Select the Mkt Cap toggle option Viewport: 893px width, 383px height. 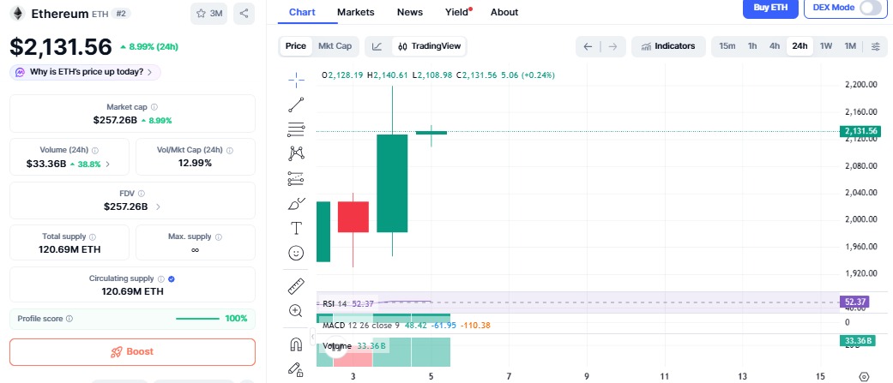[x=335, y=46]
